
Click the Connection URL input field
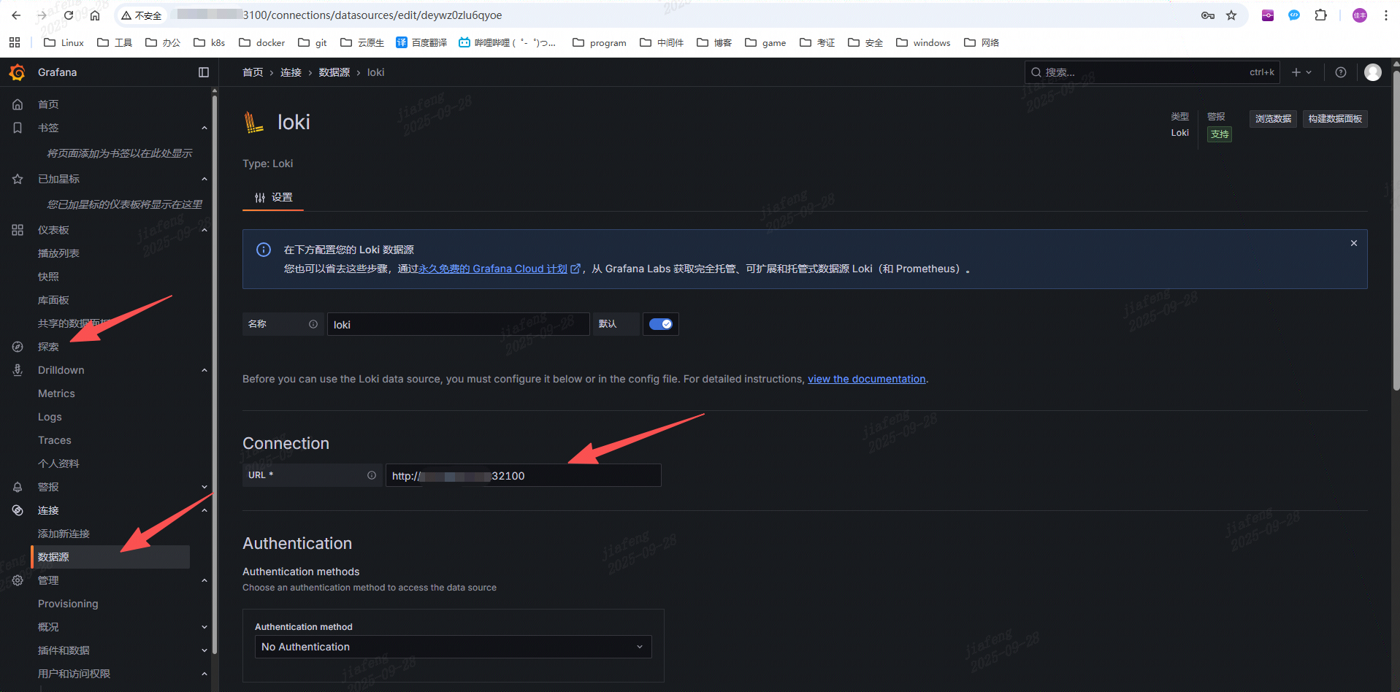[x=523, y=475]
